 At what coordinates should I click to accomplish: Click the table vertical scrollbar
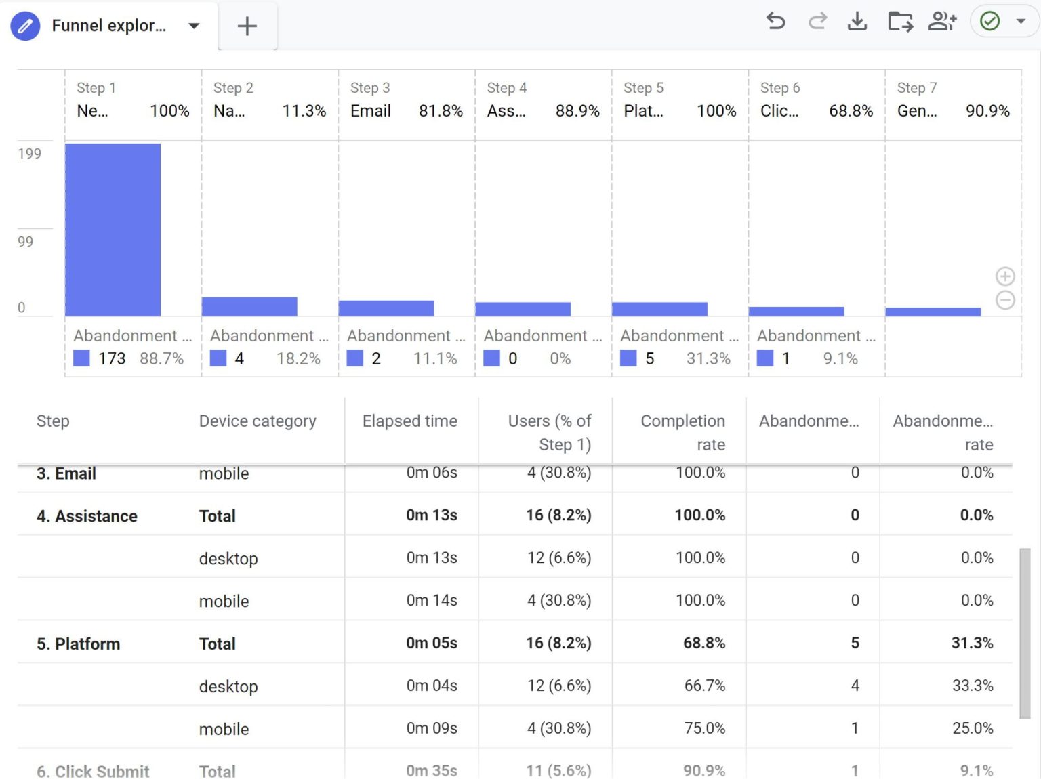click(1025, 633)
